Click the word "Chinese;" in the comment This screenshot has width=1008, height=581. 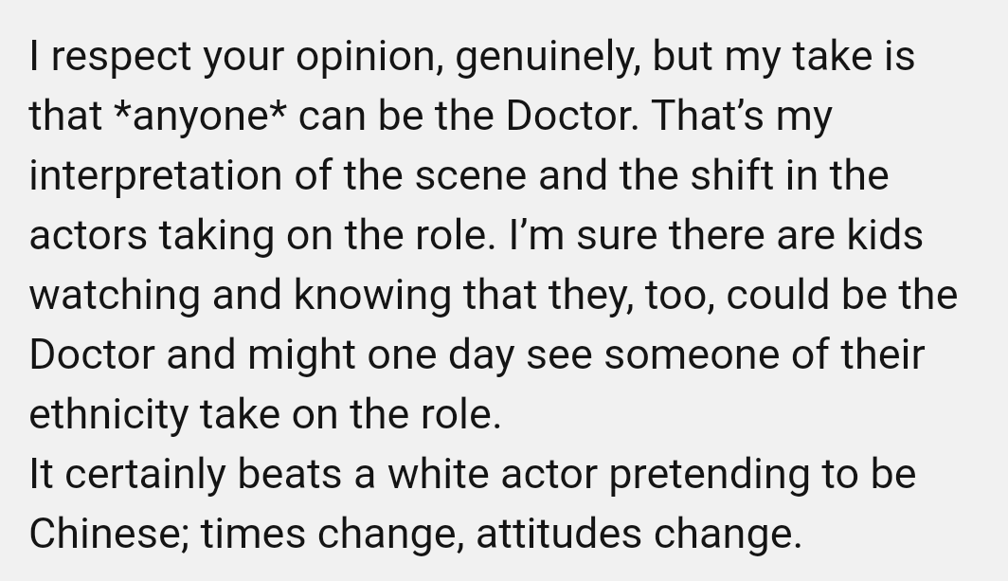109,535
